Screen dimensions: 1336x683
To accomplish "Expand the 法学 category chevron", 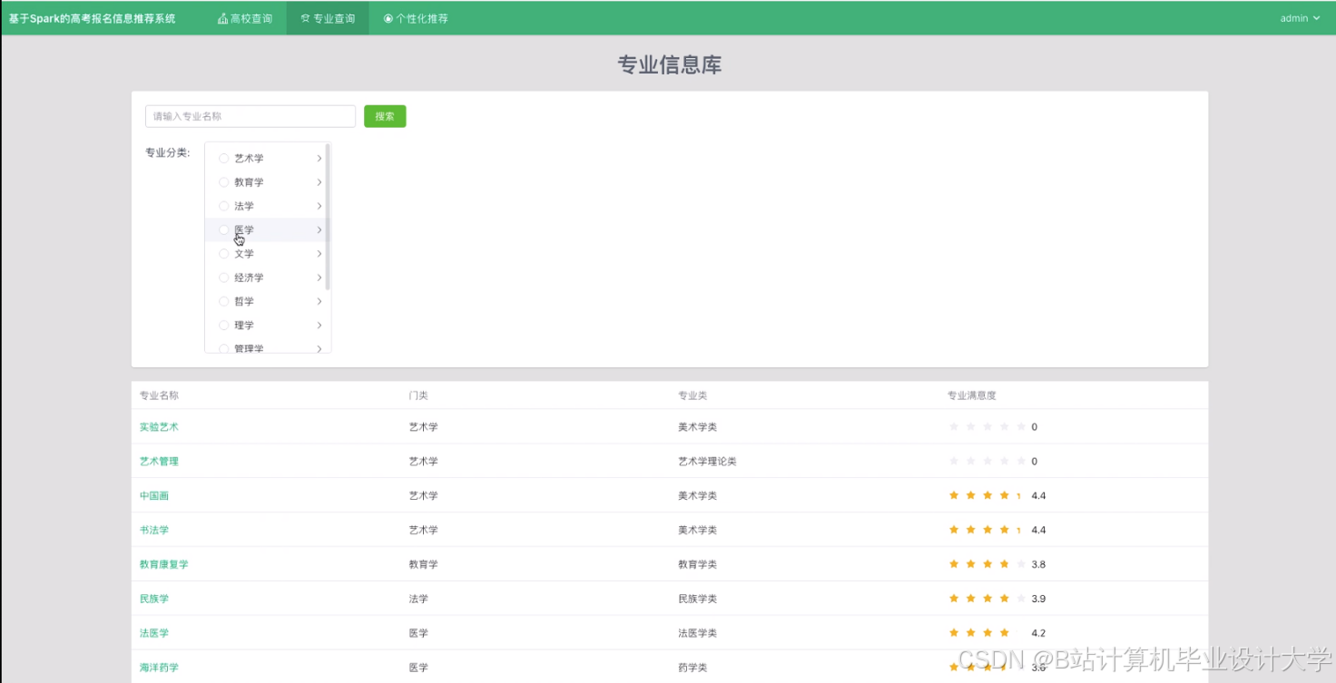I will (319, 205).
